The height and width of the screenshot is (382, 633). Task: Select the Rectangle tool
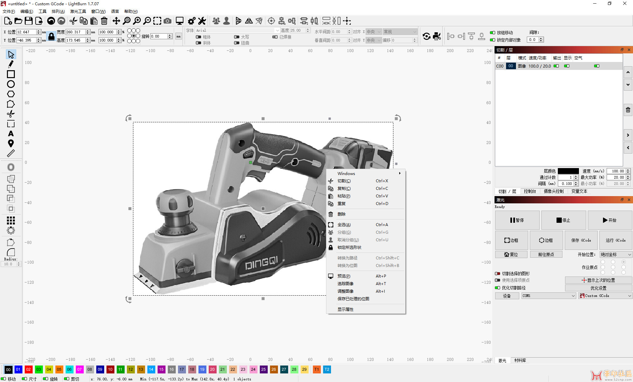coord(11,74)
